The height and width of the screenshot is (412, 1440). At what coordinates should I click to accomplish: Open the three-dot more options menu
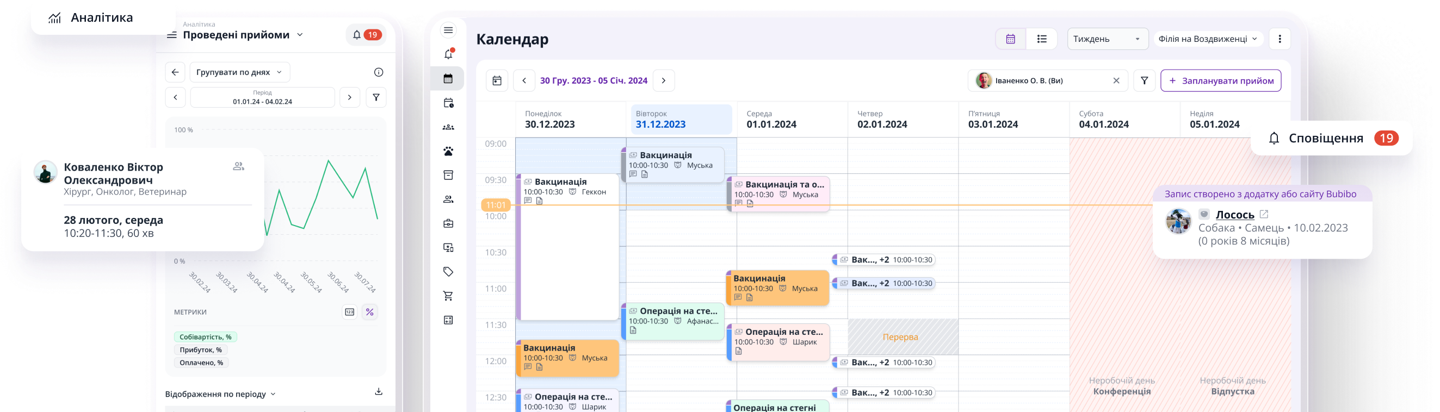click(1279, 39)
